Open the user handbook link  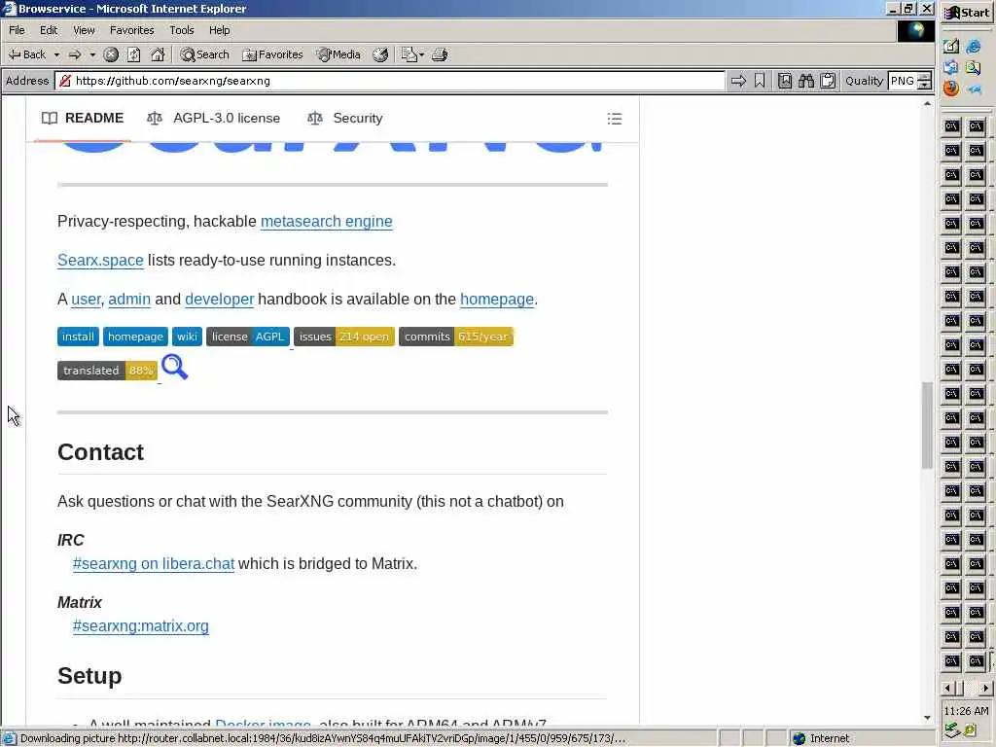coord(86,300)
